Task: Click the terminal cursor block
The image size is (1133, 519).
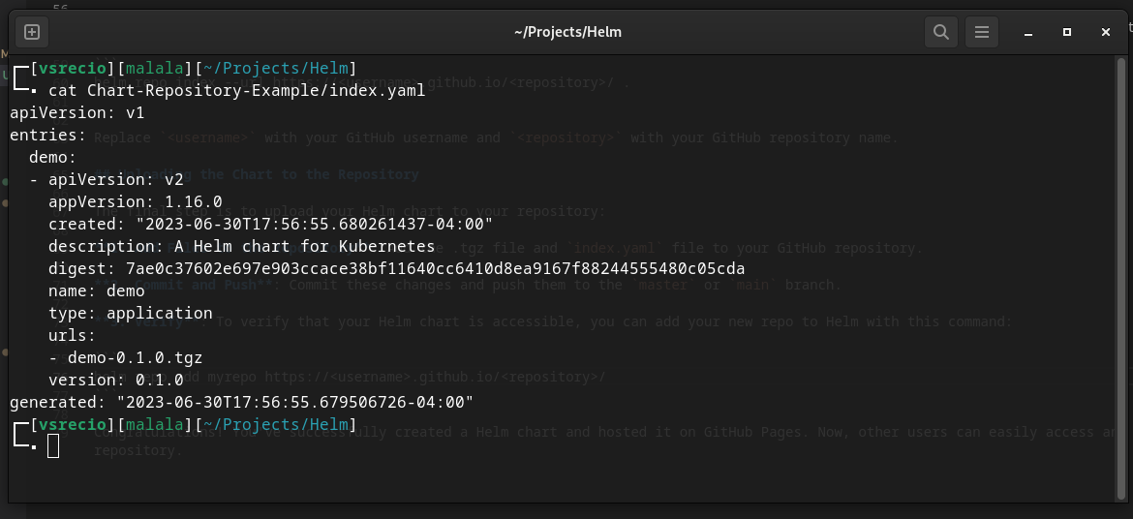Action: tap(52, 446)
